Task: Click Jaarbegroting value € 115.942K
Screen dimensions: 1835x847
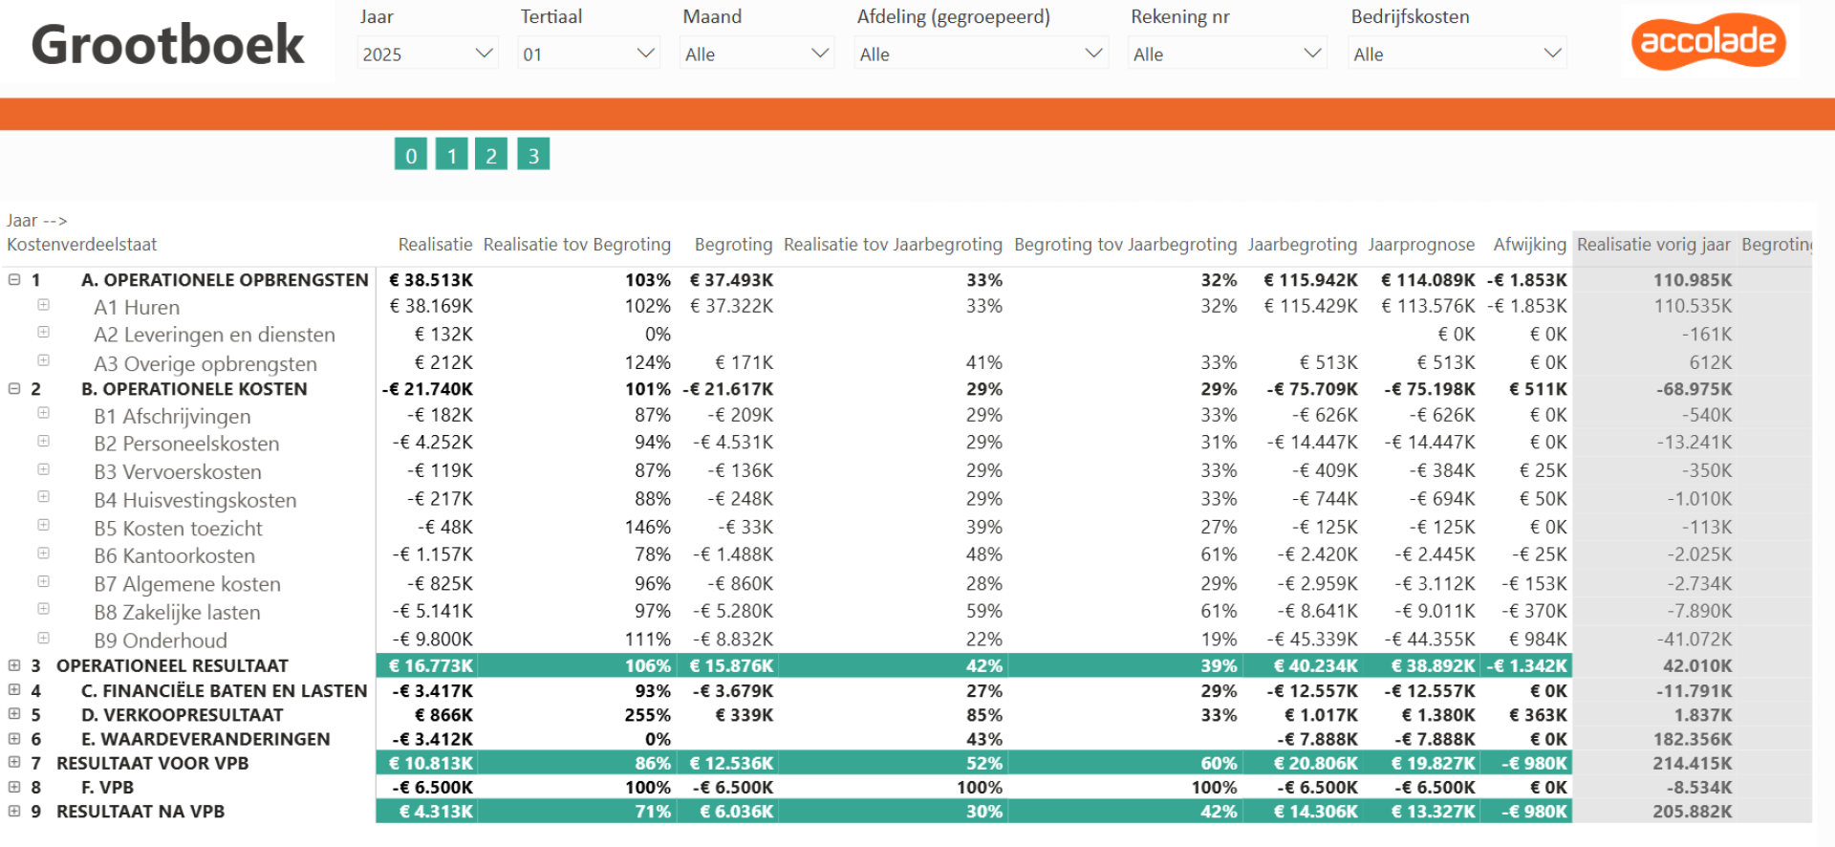Action: point(1310,280)
